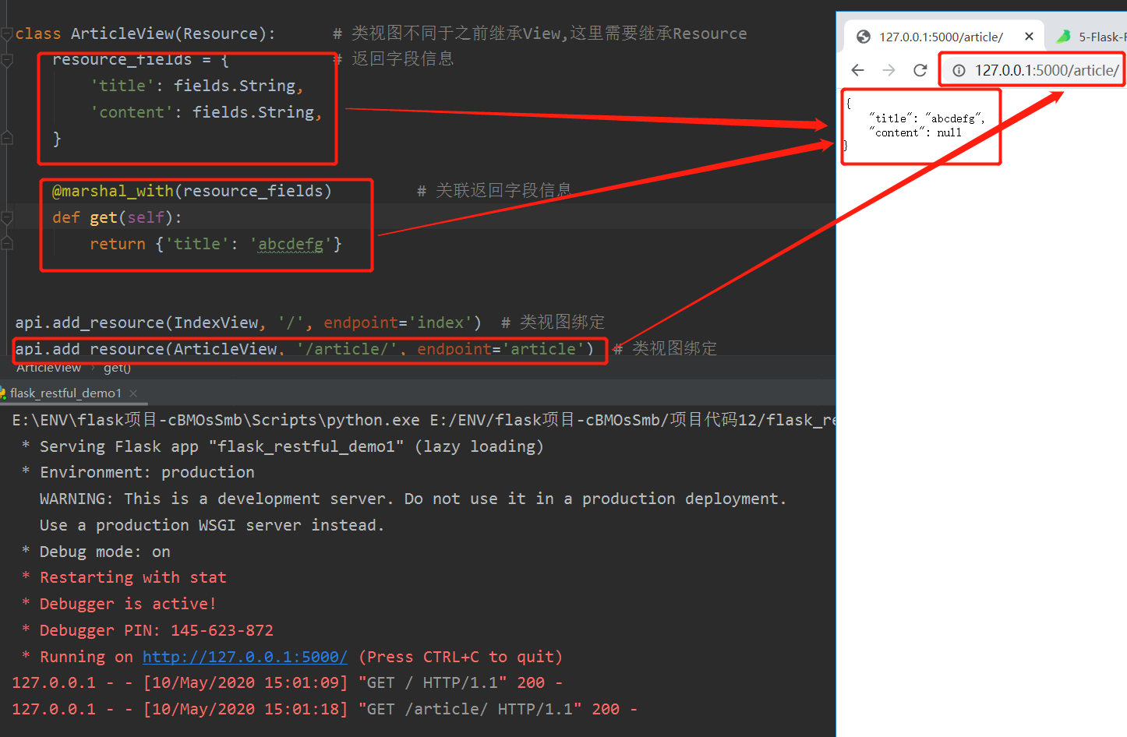Select the 127.0.0.1:5000/article/ browser tab
The height and width of the screenshot is (737, 1127).
(944, 36)
